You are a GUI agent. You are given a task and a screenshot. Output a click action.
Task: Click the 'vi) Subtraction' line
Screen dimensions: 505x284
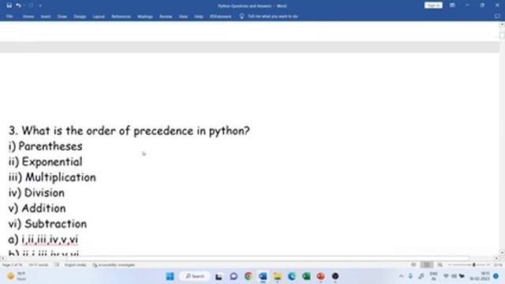47,224
